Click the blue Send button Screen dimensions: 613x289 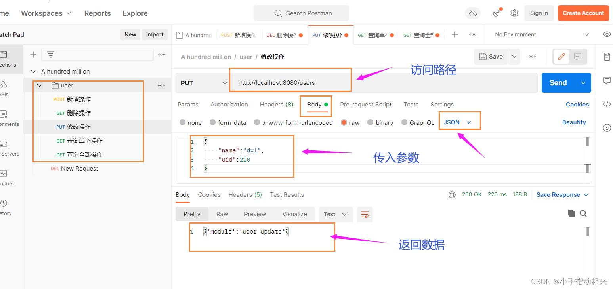pos(558,83)
